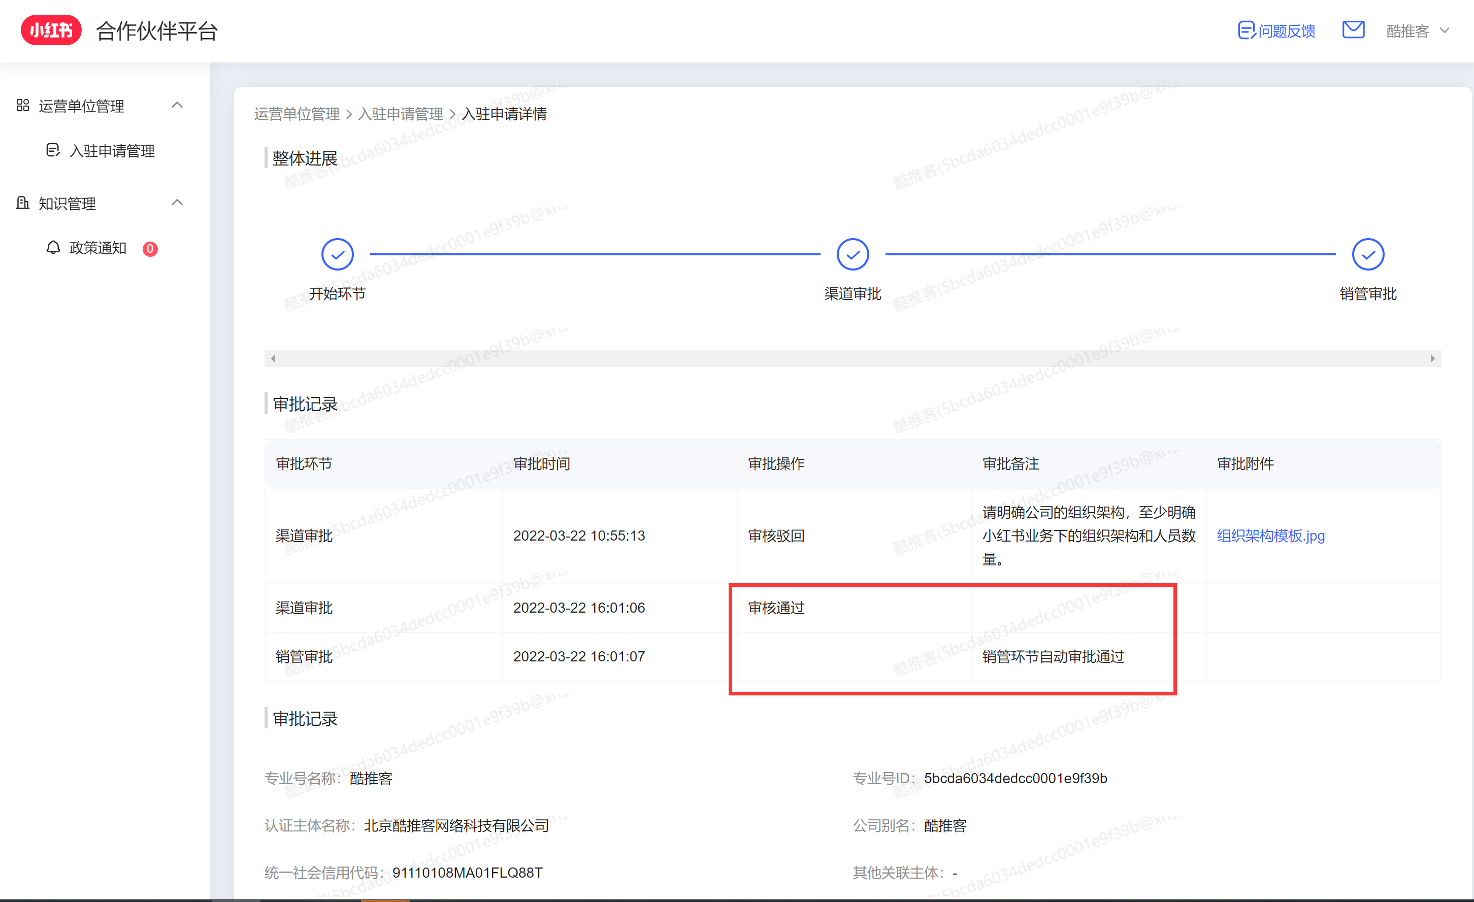Open 入驻申请管理 in the sidebar

[x=112, y=151]
